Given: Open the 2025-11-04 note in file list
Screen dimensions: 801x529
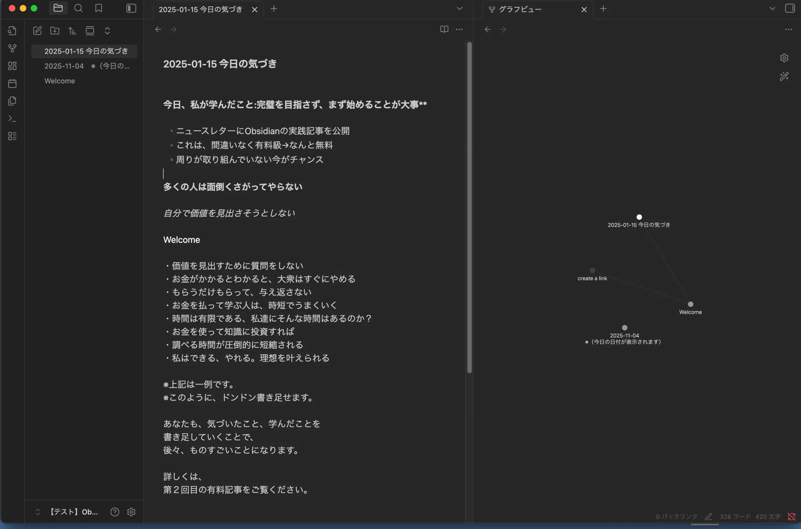Looking at the screenshot, I should click(84, 66).
